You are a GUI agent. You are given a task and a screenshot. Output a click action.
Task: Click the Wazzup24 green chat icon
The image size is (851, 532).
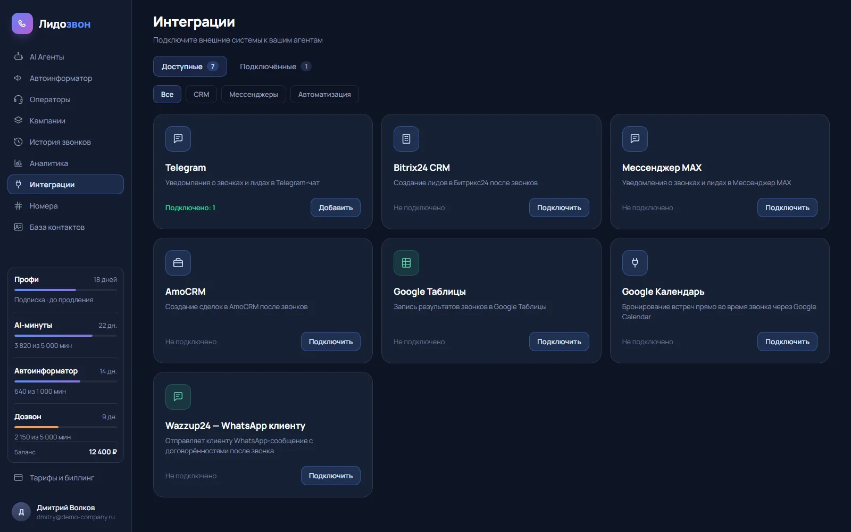[178, 397]
